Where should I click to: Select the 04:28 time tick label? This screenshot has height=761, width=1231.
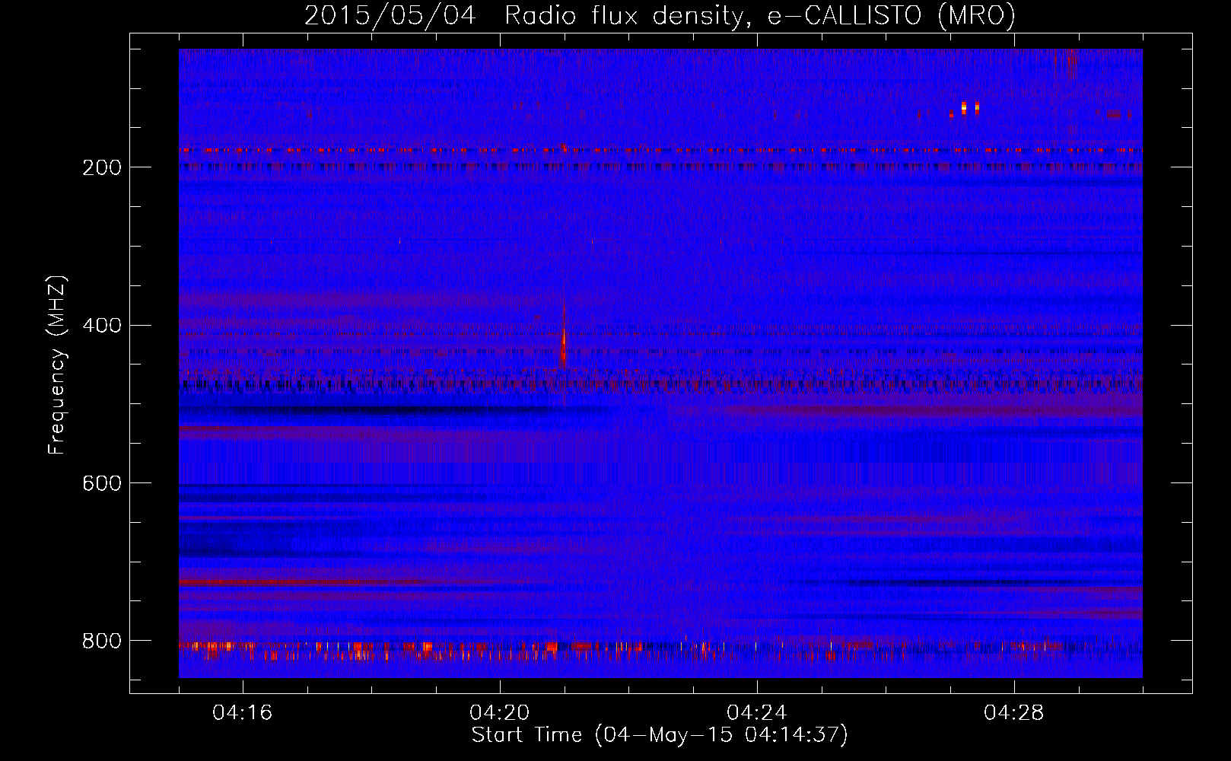(1014, 713)
